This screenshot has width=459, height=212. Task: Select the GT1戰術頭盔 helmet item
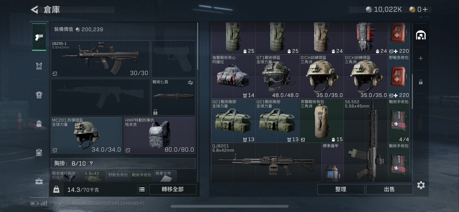(x=277, y=77)
